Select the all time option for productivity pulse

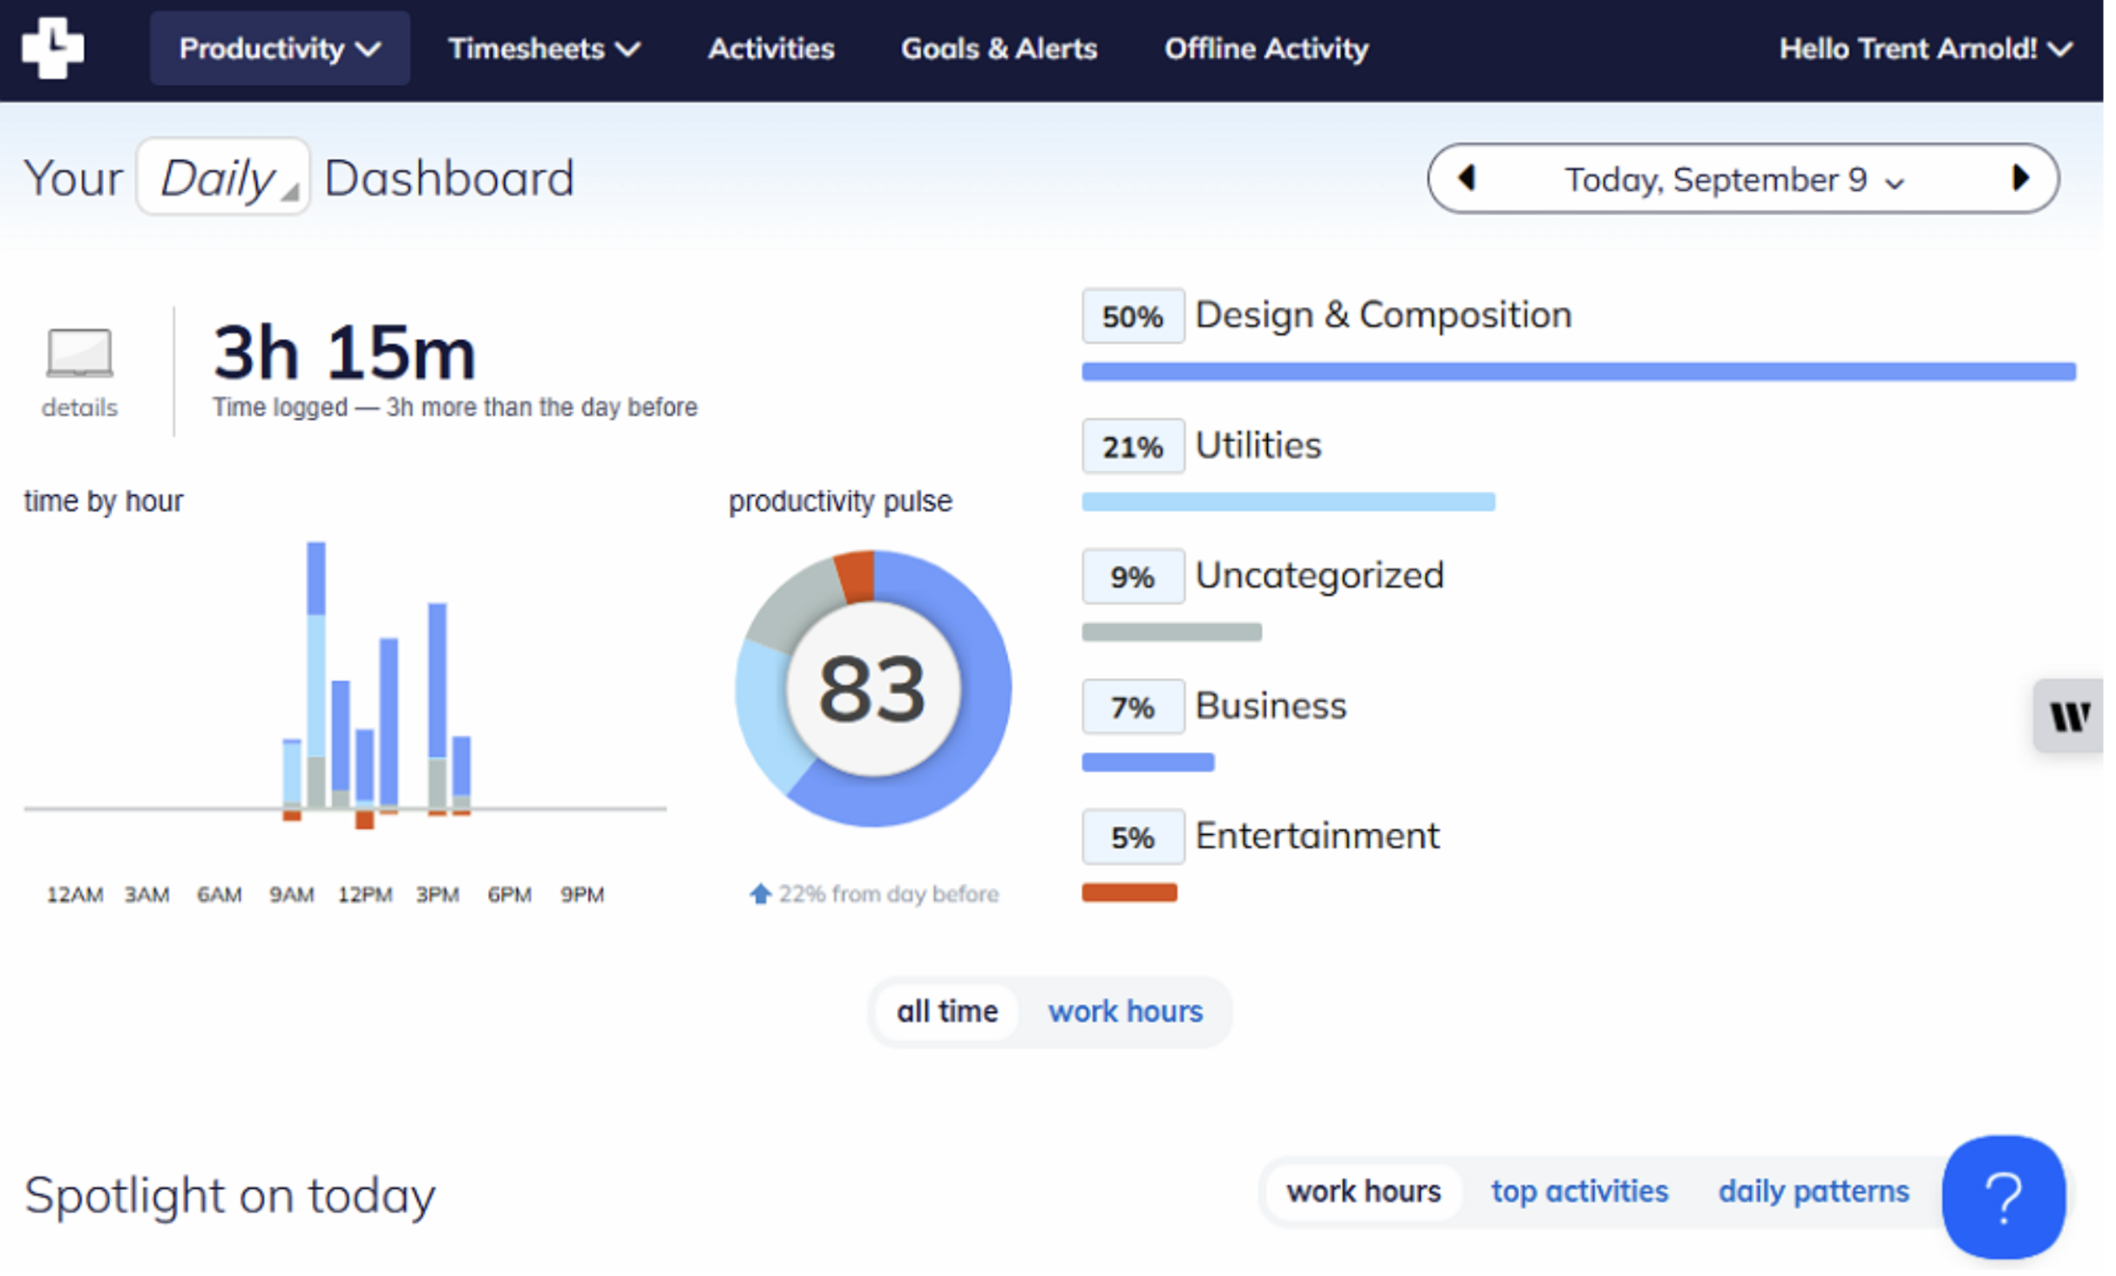[x=946, y=1011]
